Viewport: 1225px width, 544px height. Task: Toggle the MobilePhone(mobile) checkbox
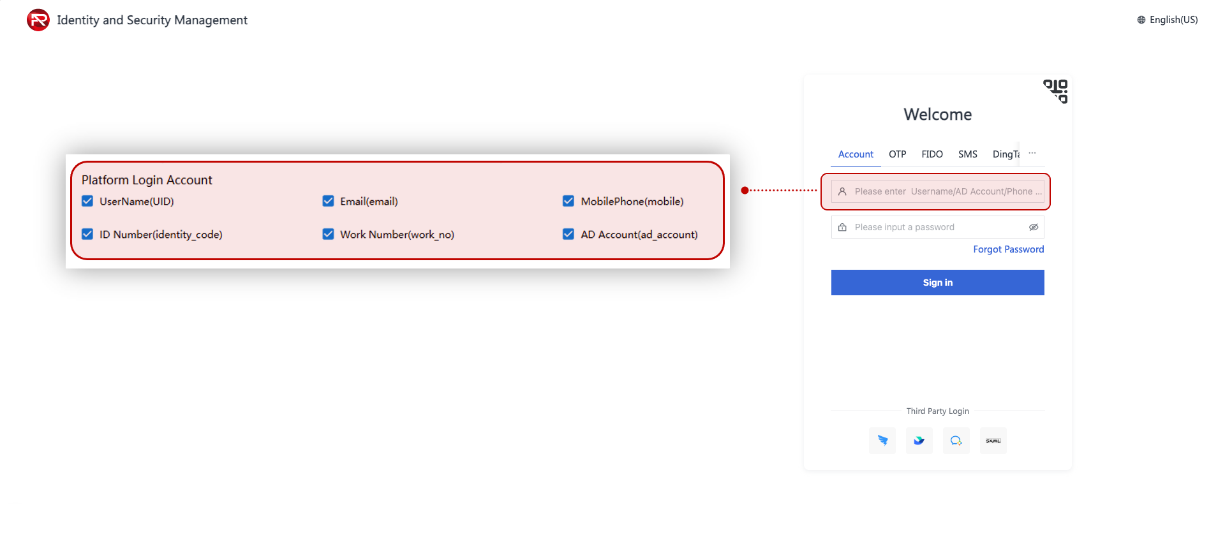point(568,202)
